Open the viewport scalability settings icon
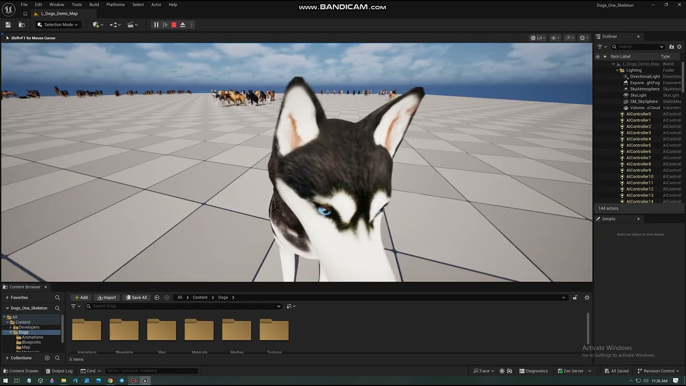 (x=569, y=38)
